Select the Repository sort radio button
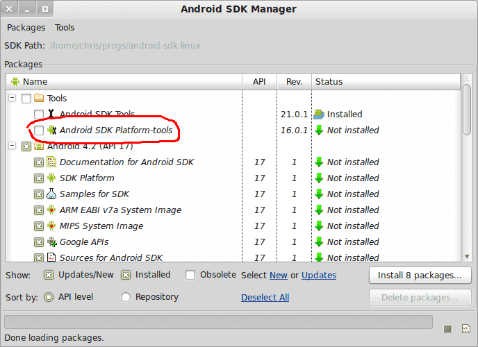This screenshot has height=347, width=478. click(x=126, y=297)
